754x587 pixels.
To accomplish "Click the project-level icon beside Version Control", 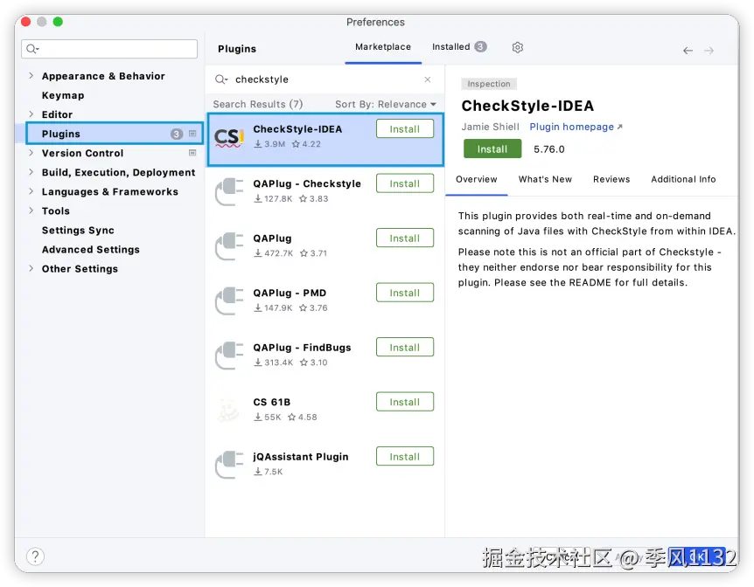I will pos(192,153).
